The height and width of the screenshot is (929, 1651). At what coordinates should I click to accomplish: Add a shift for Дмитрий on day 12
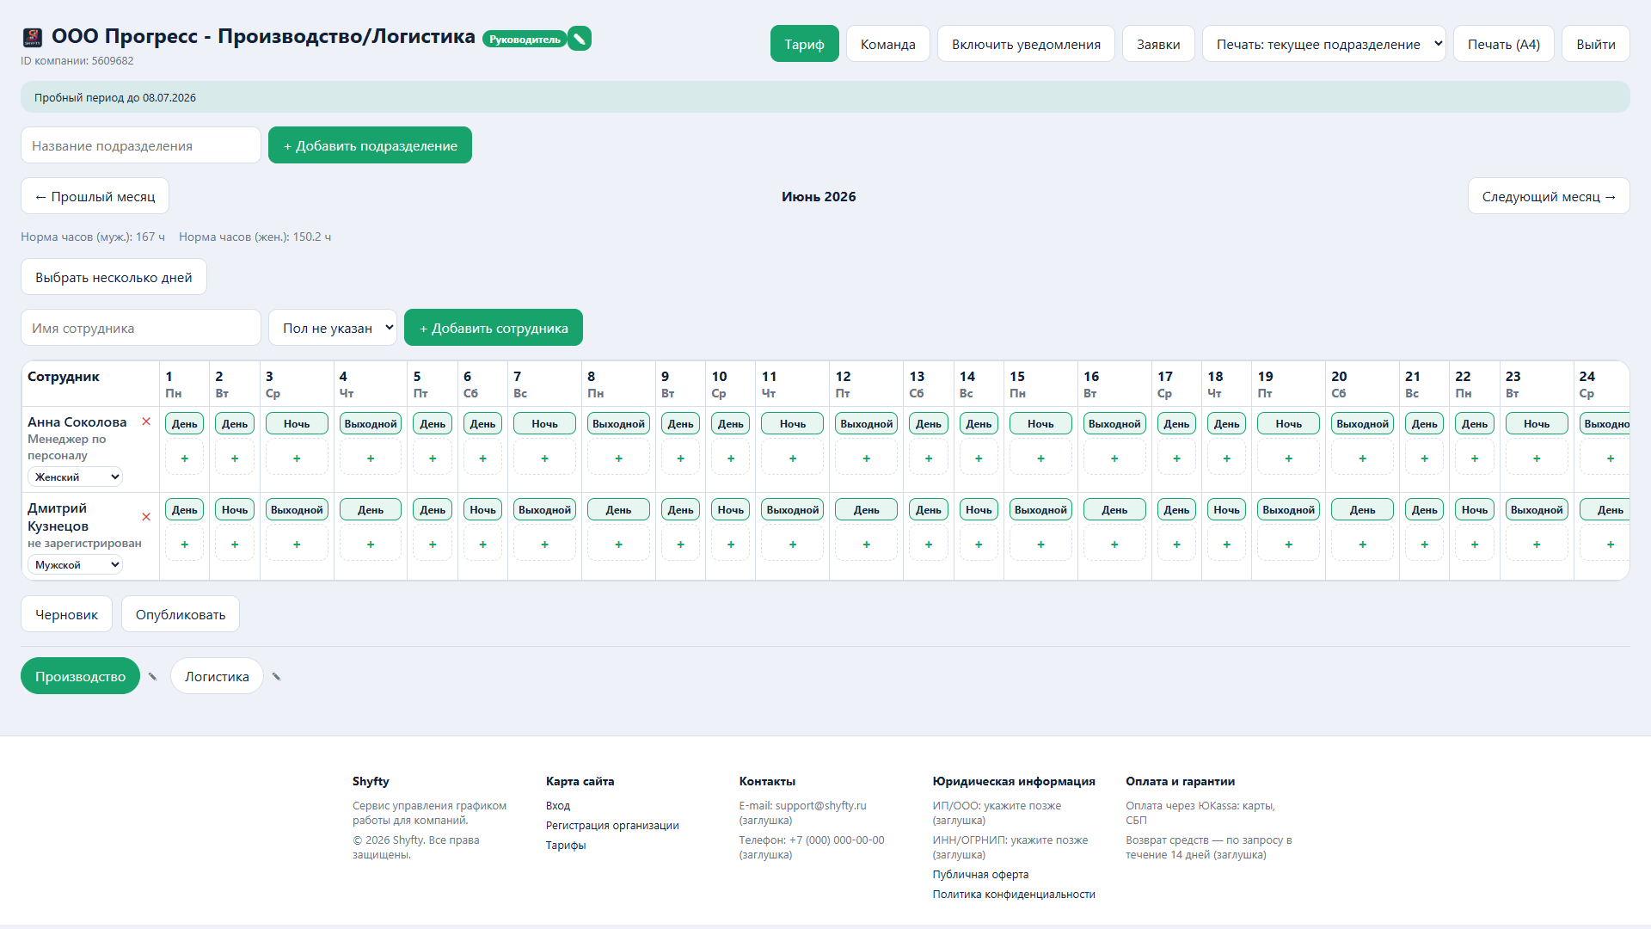click(x=866, y=544)
